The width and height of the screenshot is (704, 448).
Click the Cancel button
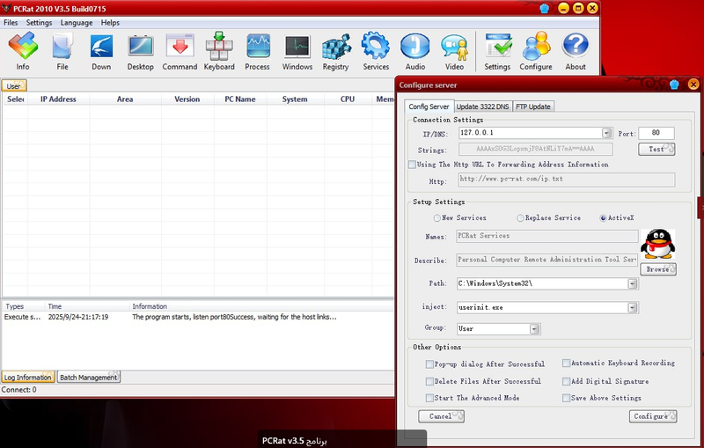click(x=441, y=416)
